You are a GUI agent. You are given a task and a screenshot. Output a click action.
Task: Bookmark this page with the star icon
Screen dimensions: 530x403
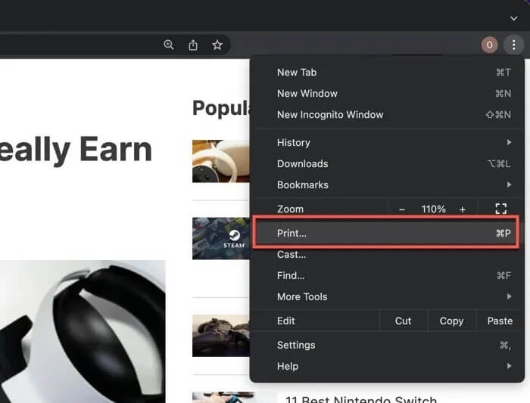(217, 45)
